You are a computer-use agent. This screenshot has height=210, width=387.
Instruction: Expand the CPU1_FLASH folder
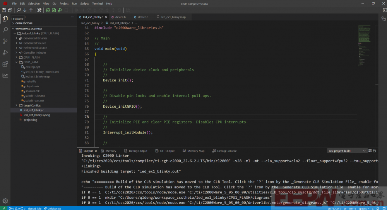tap(17, 58)
